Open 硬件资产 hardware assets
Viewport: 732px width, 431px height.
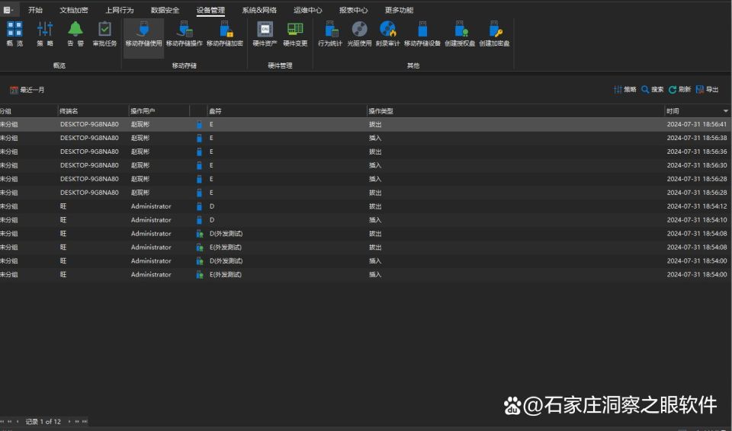(265, 34)
